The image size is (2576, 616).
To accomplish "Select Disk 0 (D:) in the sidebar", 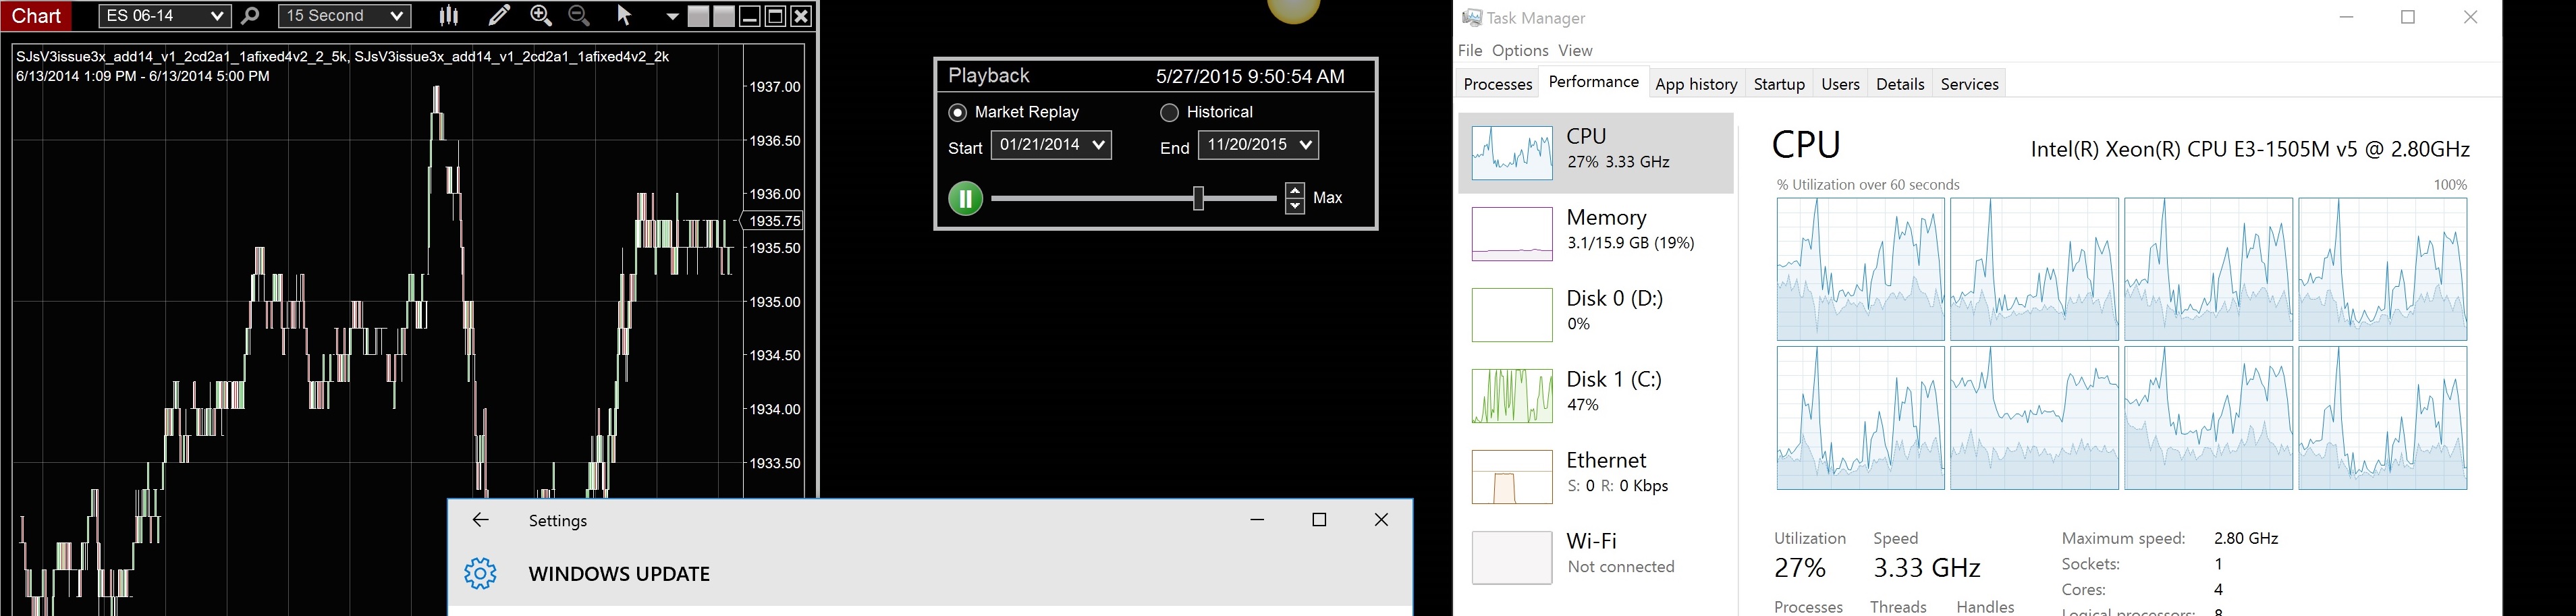I will pos(1596,315).
